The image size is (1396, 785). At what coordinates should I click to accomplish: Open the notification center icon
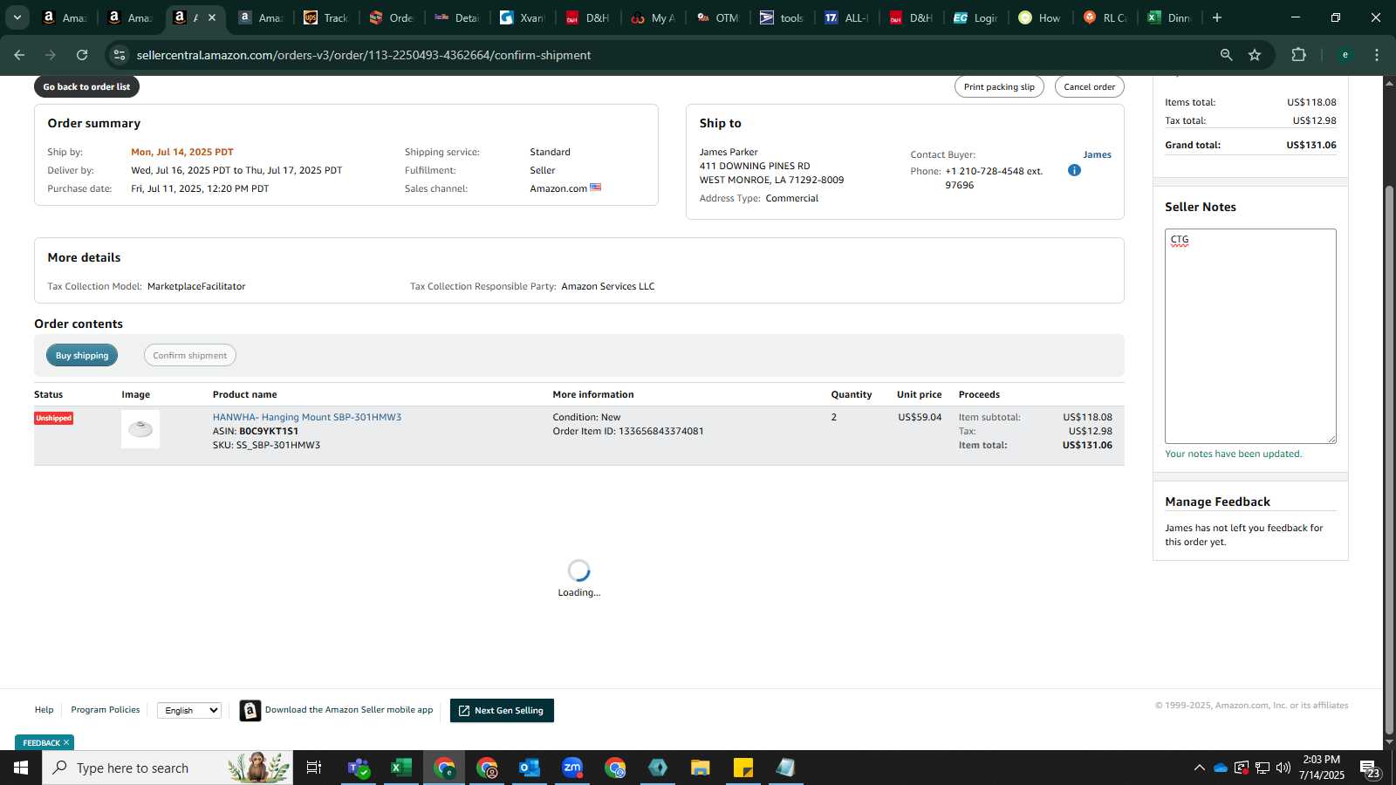coord(1370,768)
